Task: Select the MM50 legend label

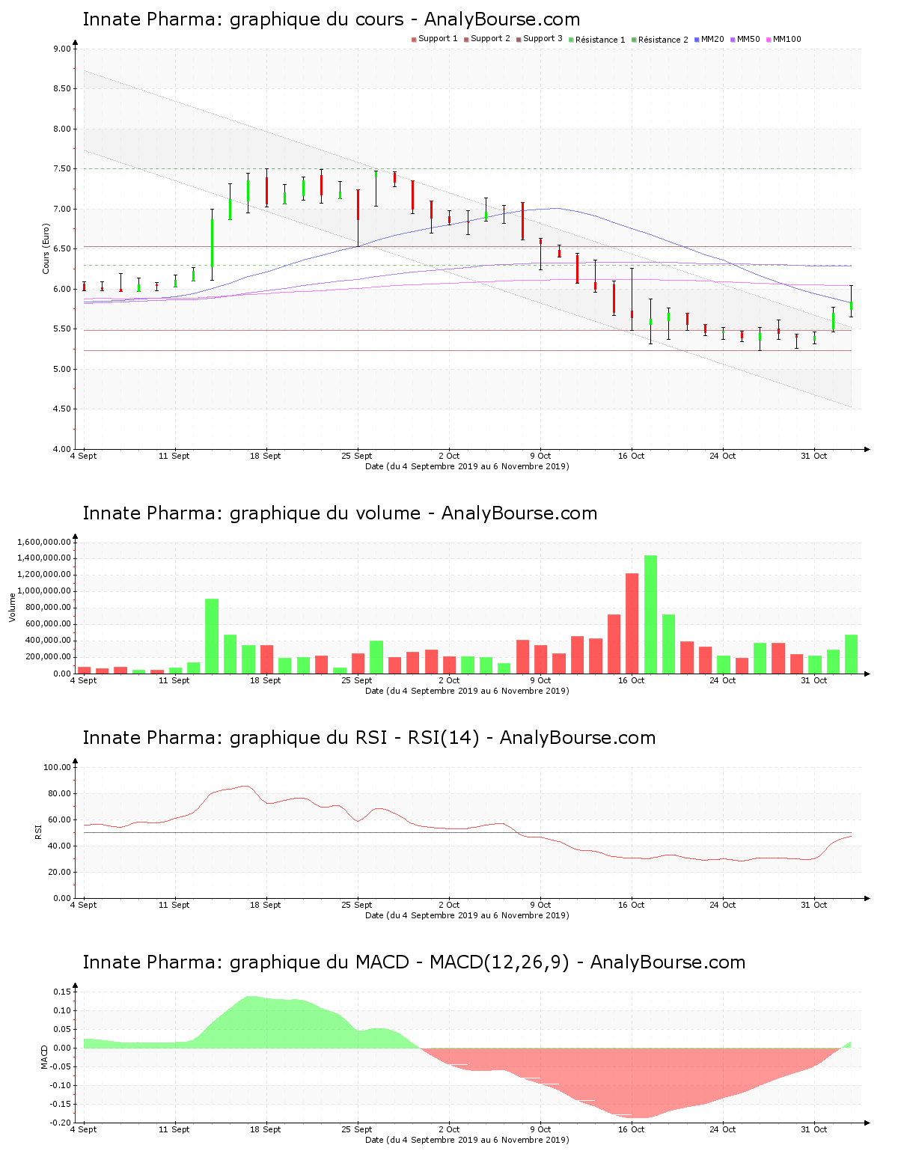Action: (x=748, y=39)
